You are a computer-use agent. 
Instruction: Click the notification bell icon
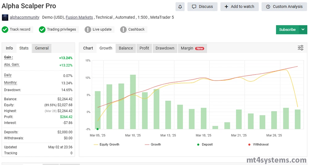click(180, 6)
